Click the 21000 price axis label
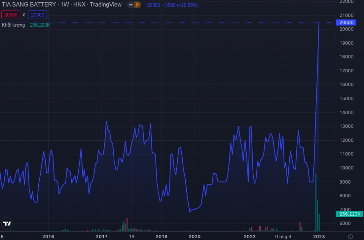Viewport: 364px width, 240px height. point(347,15)
